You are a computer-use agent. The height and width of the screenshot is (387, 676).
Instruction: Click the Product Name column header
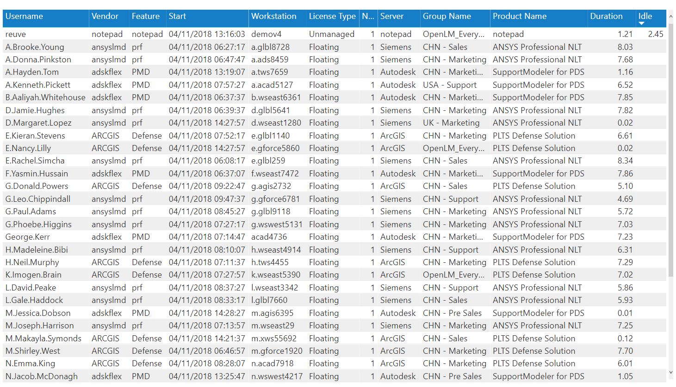[519, 16]
